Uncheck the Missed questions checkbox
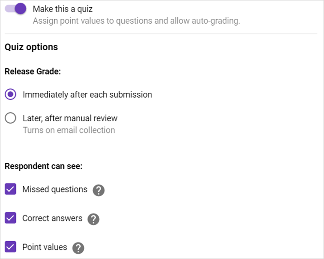 coord(11,189)
